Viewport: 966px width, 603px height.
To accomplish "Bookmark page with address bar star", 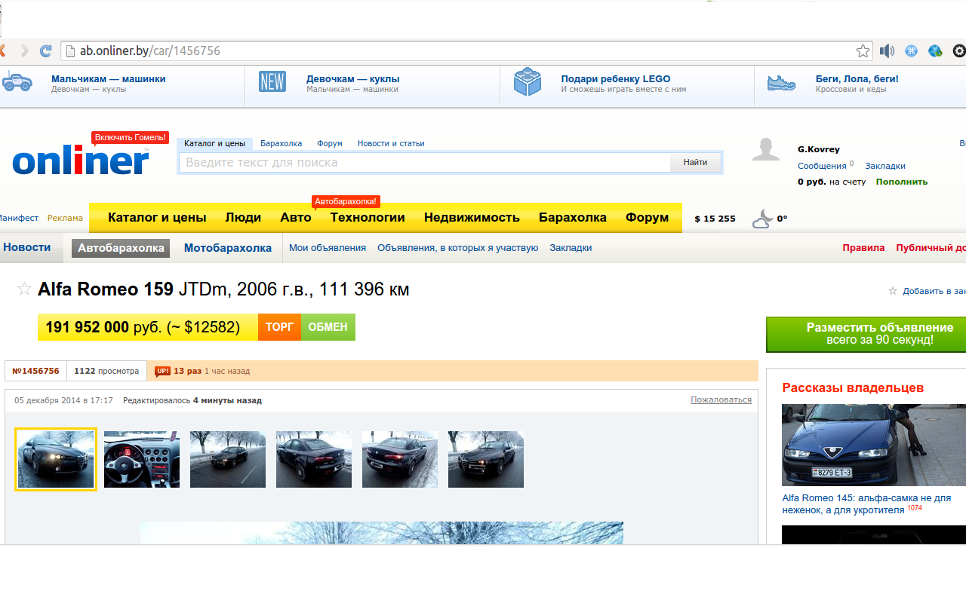I will pyautogui.click(x=863, y=51).
